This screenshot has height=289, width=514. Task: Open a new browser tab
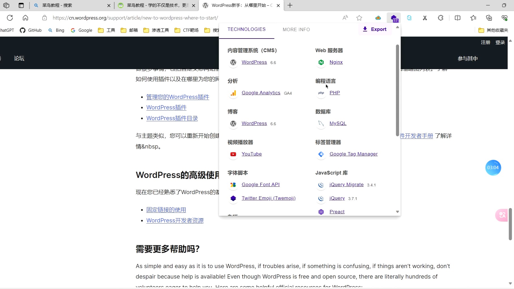tap(290, 5)
